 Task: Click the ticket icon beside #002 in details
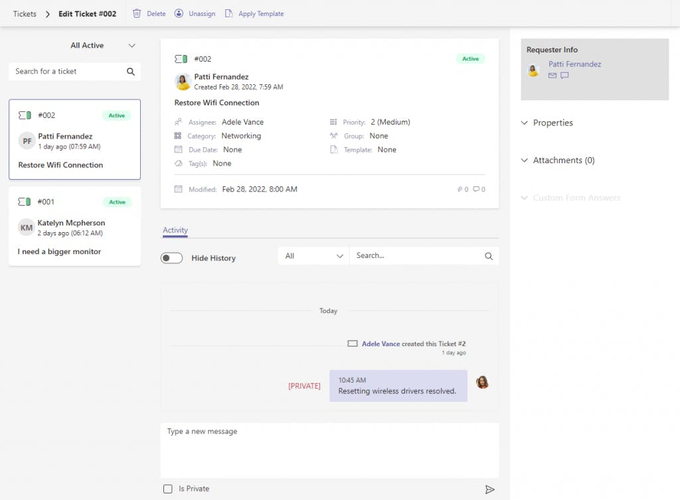click(x=181, y=59)
